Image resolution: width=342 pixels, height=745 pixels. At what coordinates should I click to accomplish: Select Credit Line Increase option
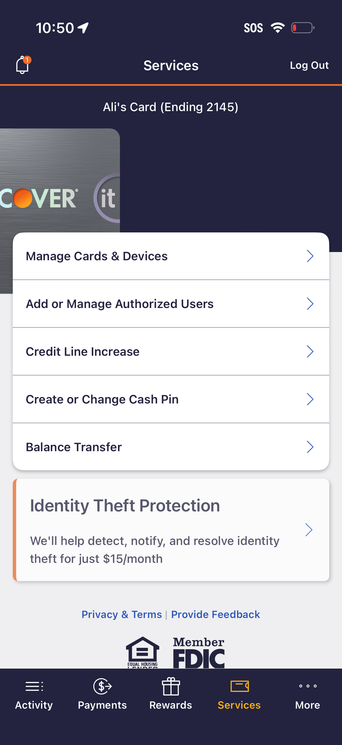(x=83, y=351)
